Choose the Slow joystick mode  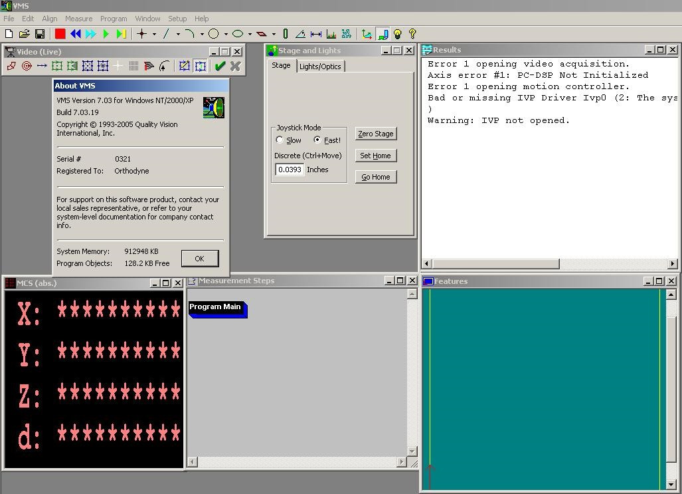[280, 140]
